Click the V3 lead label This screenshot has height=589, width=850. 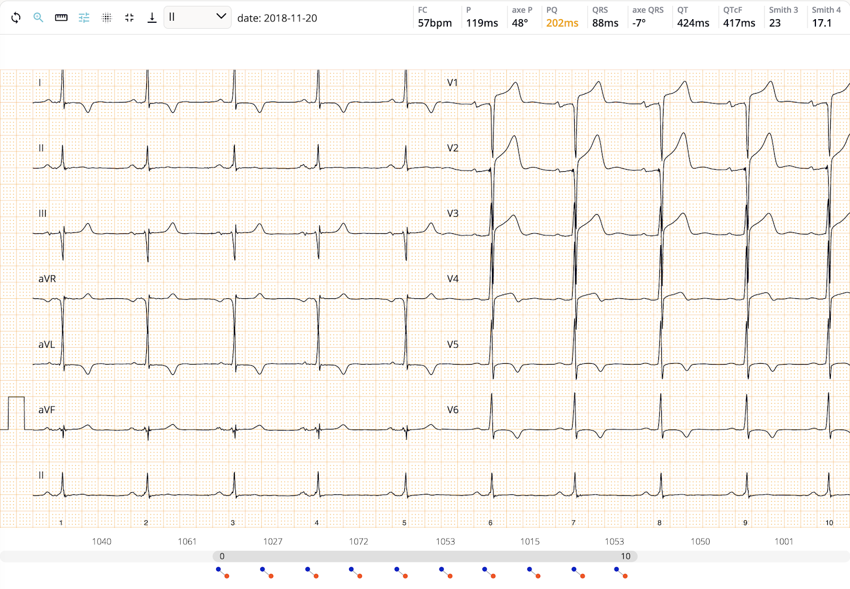(x=452, y=213)
